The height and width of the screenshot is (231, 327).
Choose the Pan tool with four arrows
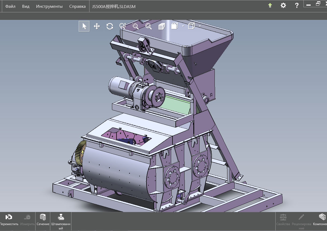coord(97,26)
